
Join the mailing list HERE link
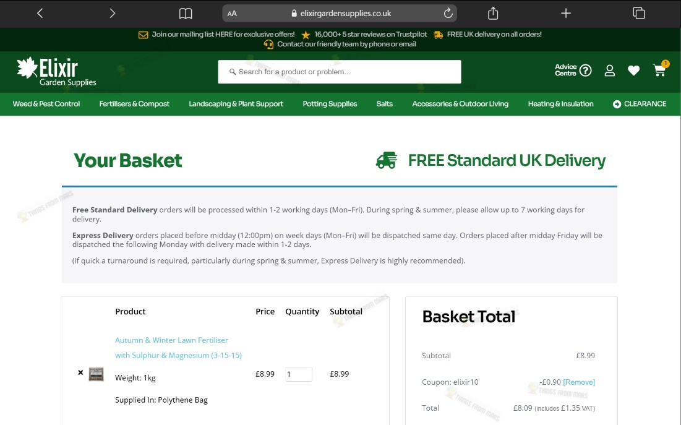[223, 34]
